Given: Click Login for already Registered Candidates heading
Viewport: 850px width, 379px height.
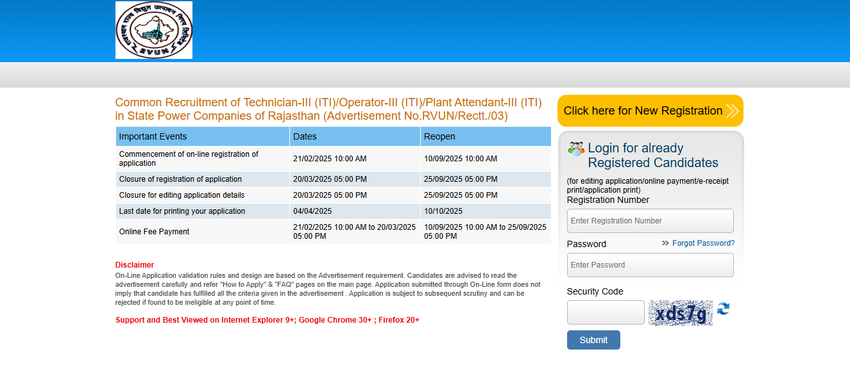Looking at the screenshot, I should pos(652,156).
